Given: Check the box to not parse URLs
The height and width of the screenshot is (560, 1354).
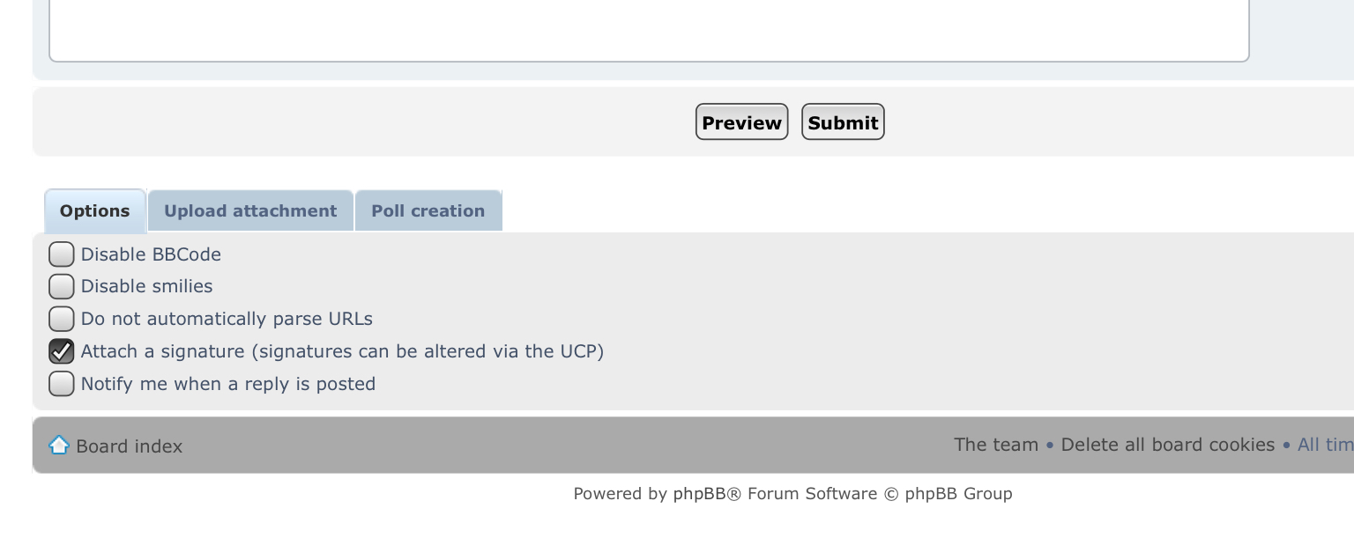Looking at the screenshot, I should click(x=62, y=319).
